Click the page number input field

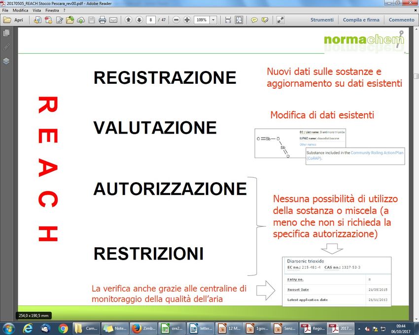click(x=152, y=20)
